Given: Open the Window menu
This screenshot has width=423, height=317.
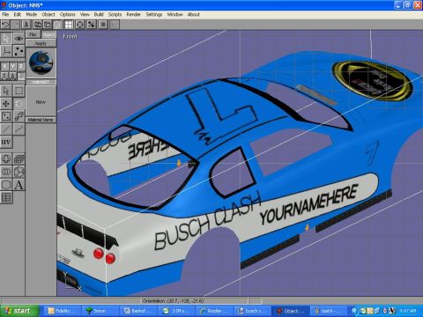Looking at the screenshot, I should click(174, 14).
